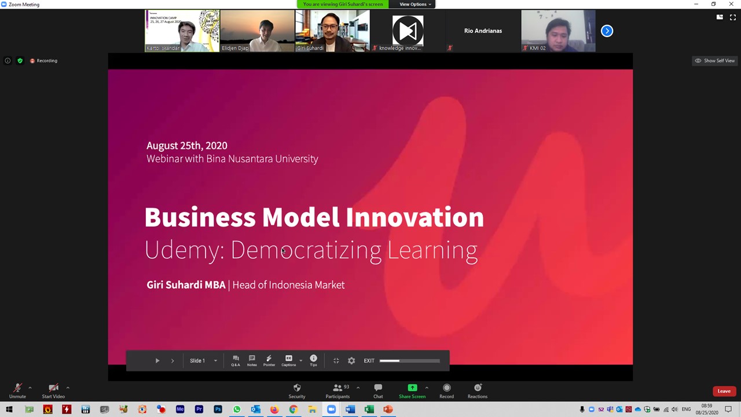Switch gallery layout icon at top right
The image size is (741, 417).
[x=720, y=17]
